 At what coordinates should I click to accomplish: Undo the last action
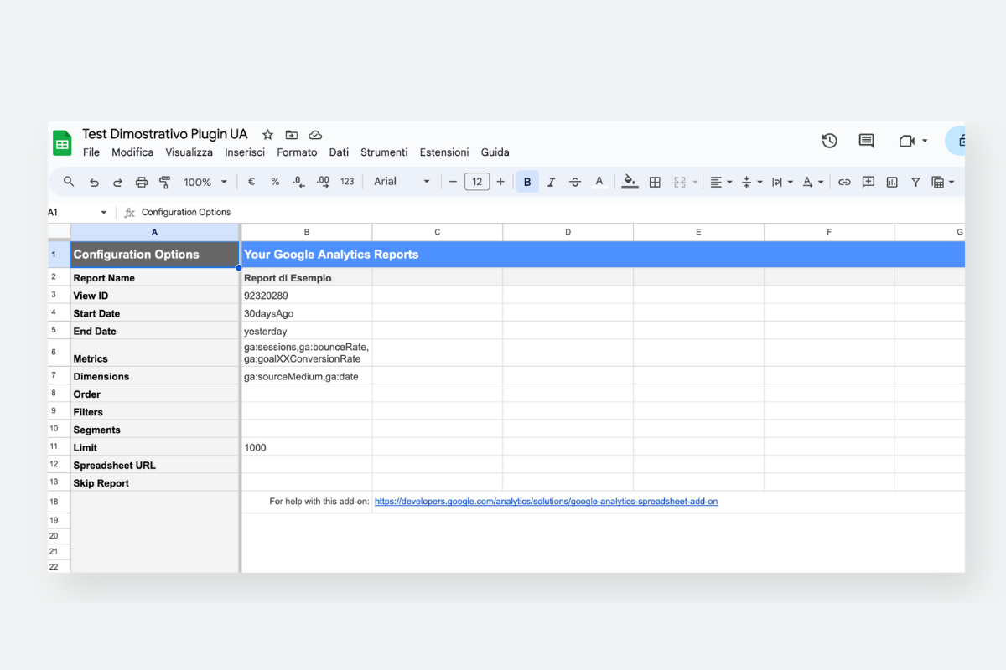tap(94, 182)
